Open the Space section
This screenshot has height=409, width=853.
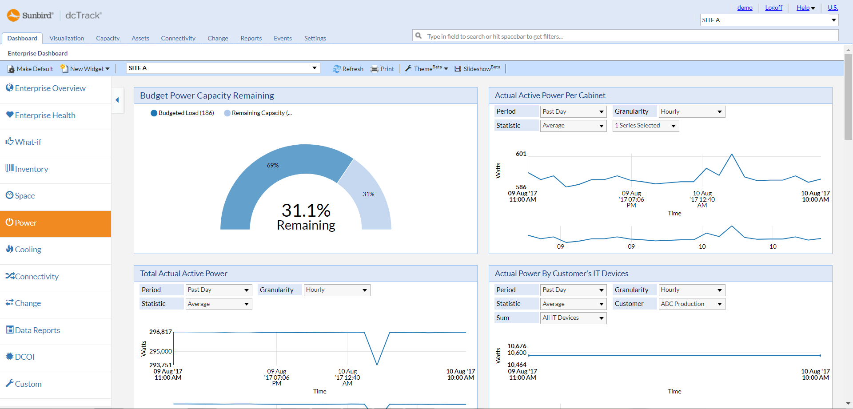24,195
